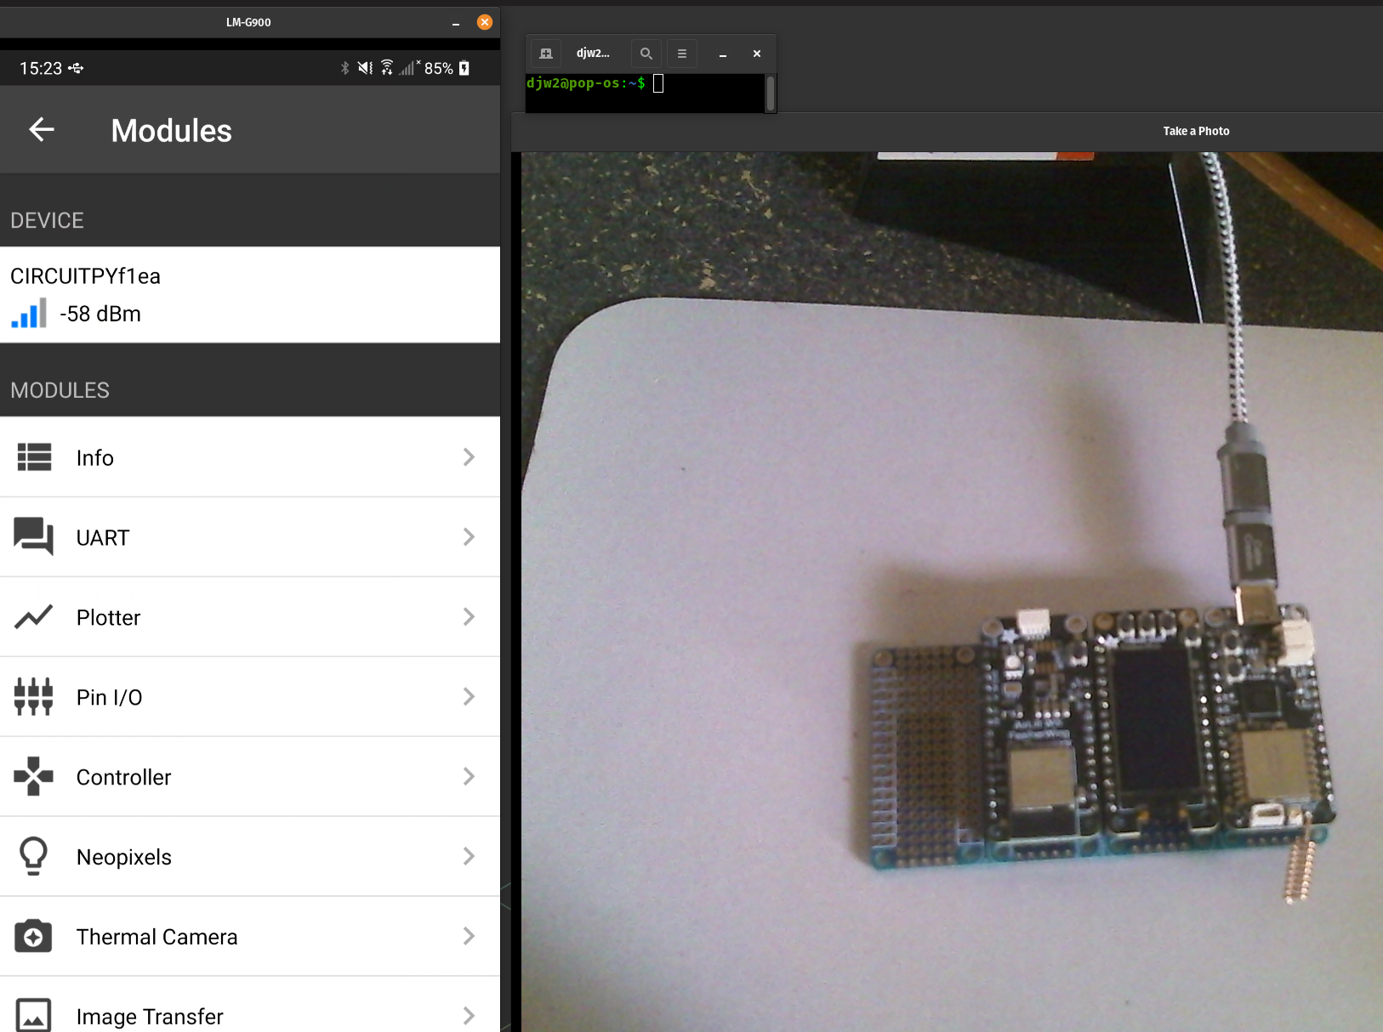Tap the Image Transfer picture icon
This screenshot has width=1383, height=1032.
point(34,1015)
